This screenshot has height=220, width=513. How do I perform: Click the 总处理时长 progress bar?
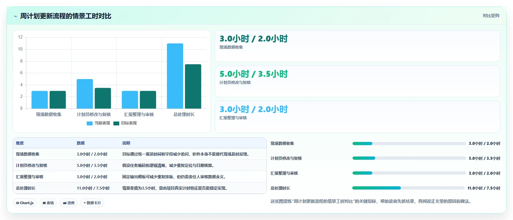(x=409, y=188)
